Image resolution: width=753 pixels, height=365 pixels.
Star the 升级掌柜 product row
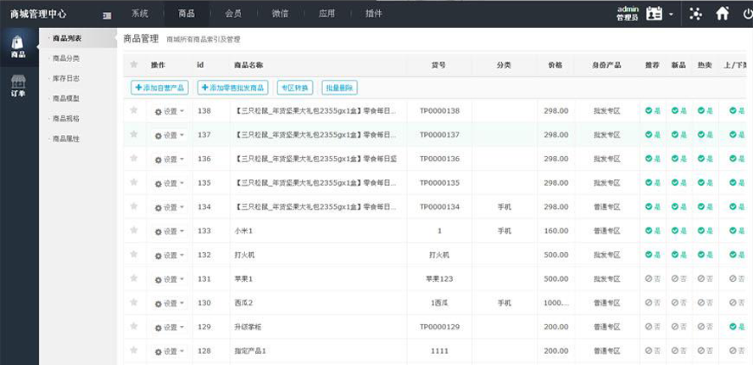click(x=134, y=327)
